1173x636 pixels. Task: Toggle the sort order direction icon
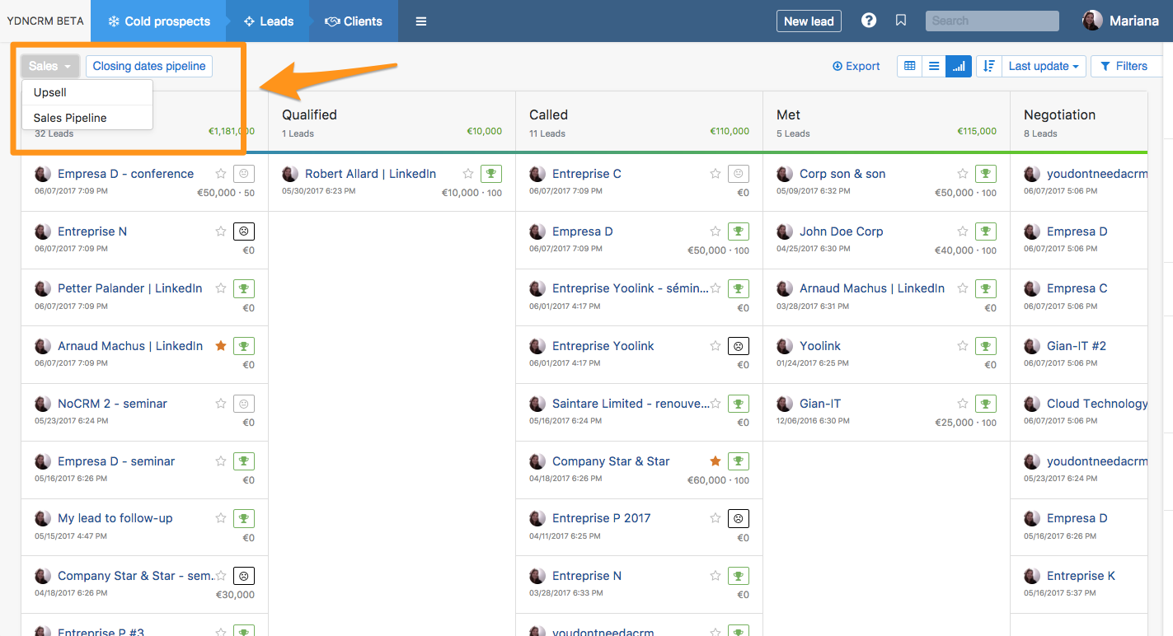pyautogui.click(x=988, y=66)
